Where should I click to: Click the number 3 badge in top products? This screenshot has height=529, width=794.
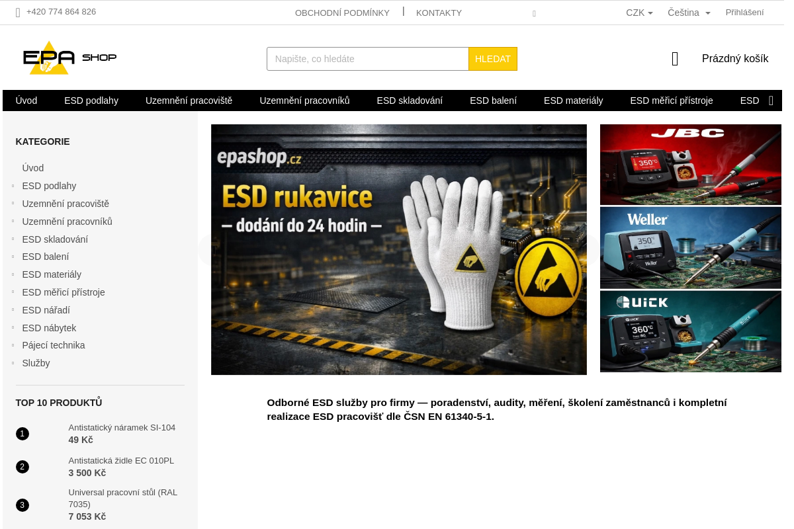pos(22,505)
